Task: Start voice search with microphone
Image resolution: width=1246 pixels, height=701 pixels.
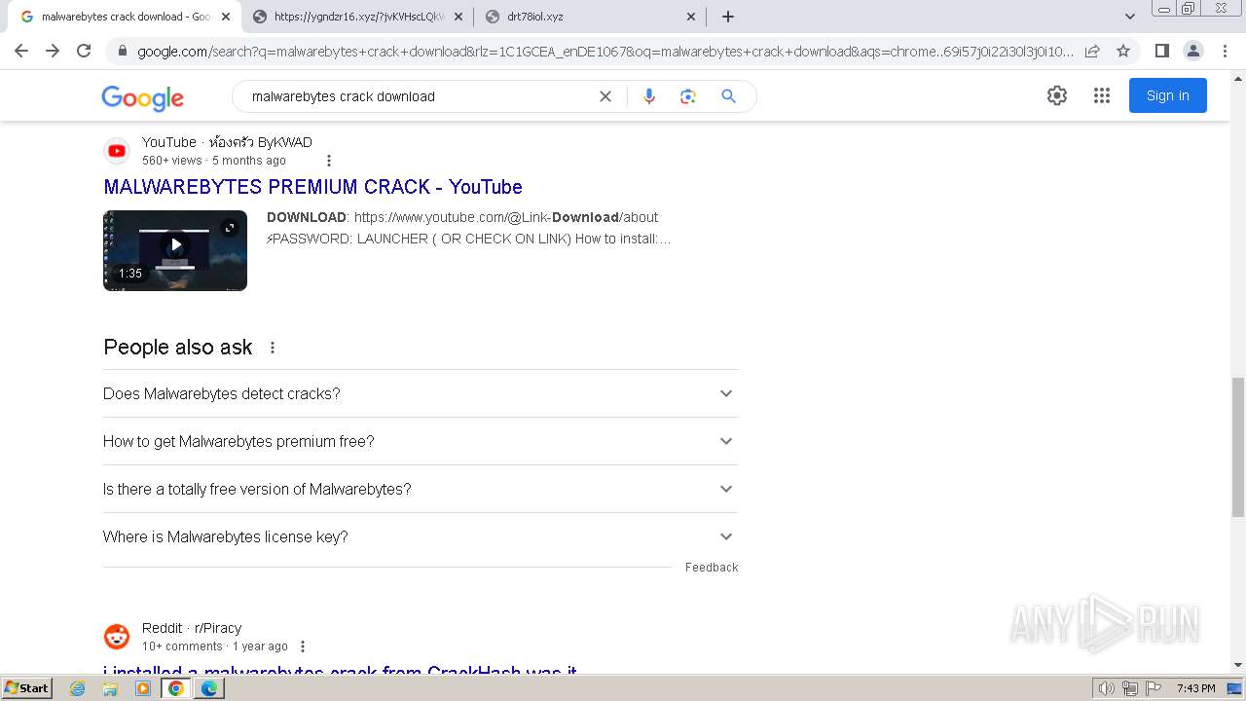Action: (649, 96)
